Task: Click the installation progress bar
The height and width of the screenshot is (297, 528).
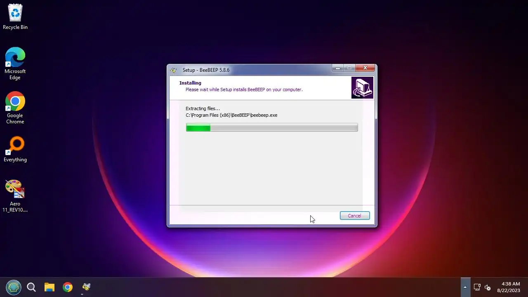Action: pyautogui.click(x=272, y=127)
